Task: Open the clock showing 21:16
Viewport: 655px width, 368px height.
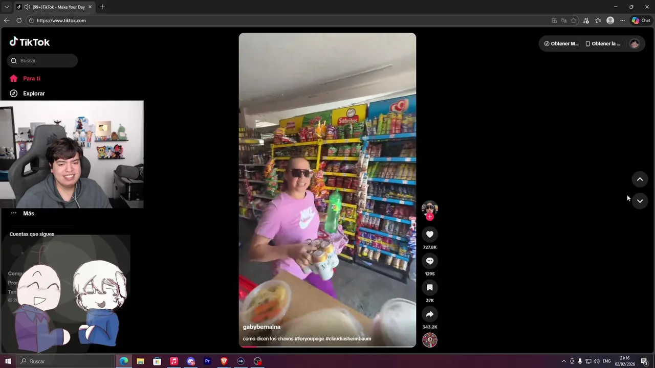Action: pyautogui.click(x=624, y=361)
